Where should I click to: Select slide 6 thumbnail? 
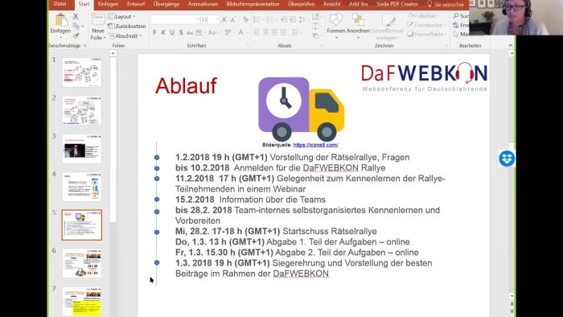point(82,263)
